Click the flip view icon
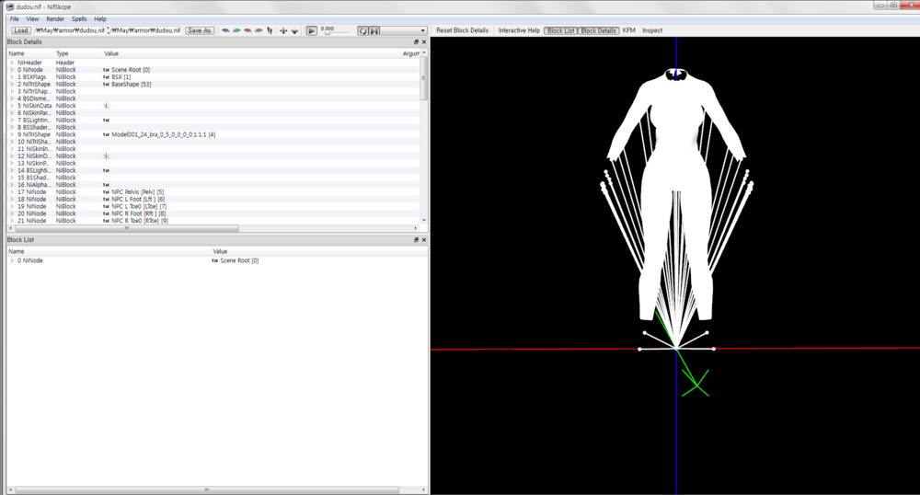Image resolution: width=920 pixels, height=495 pixels. (x=270, y=30)
